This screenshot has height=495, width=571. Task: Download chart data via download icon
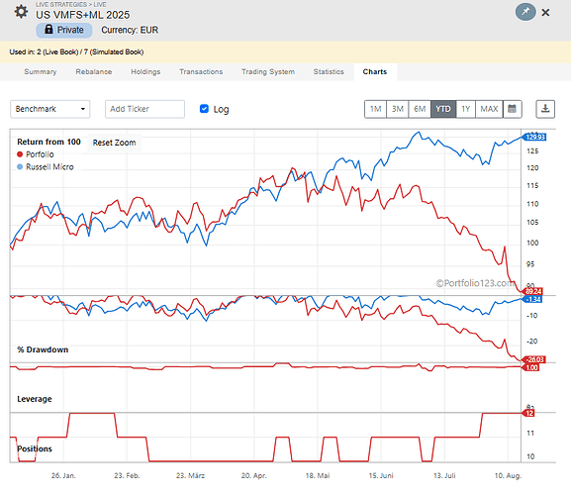point(545,109)
